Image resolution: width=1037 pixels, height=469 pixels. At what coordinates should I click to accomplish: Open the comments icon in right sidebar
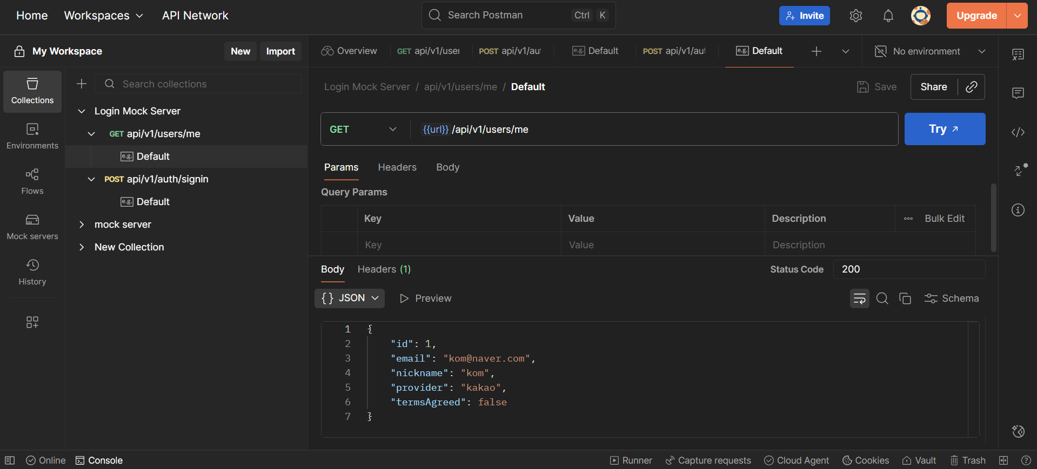click(x=1018, y=93)
